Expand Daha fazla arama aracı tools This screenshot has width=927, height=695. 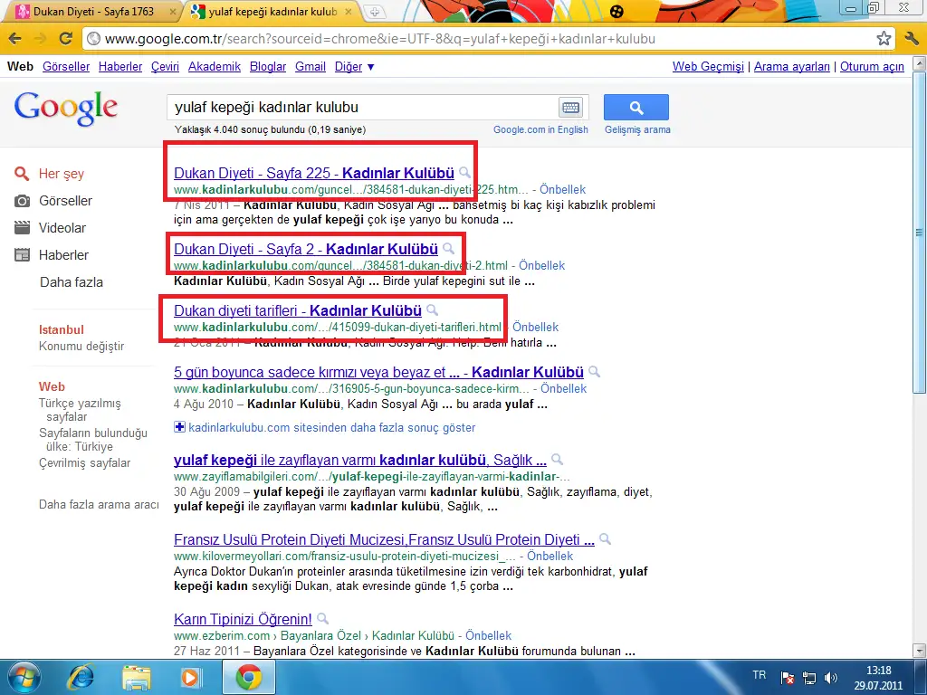(x=99, y=505)
